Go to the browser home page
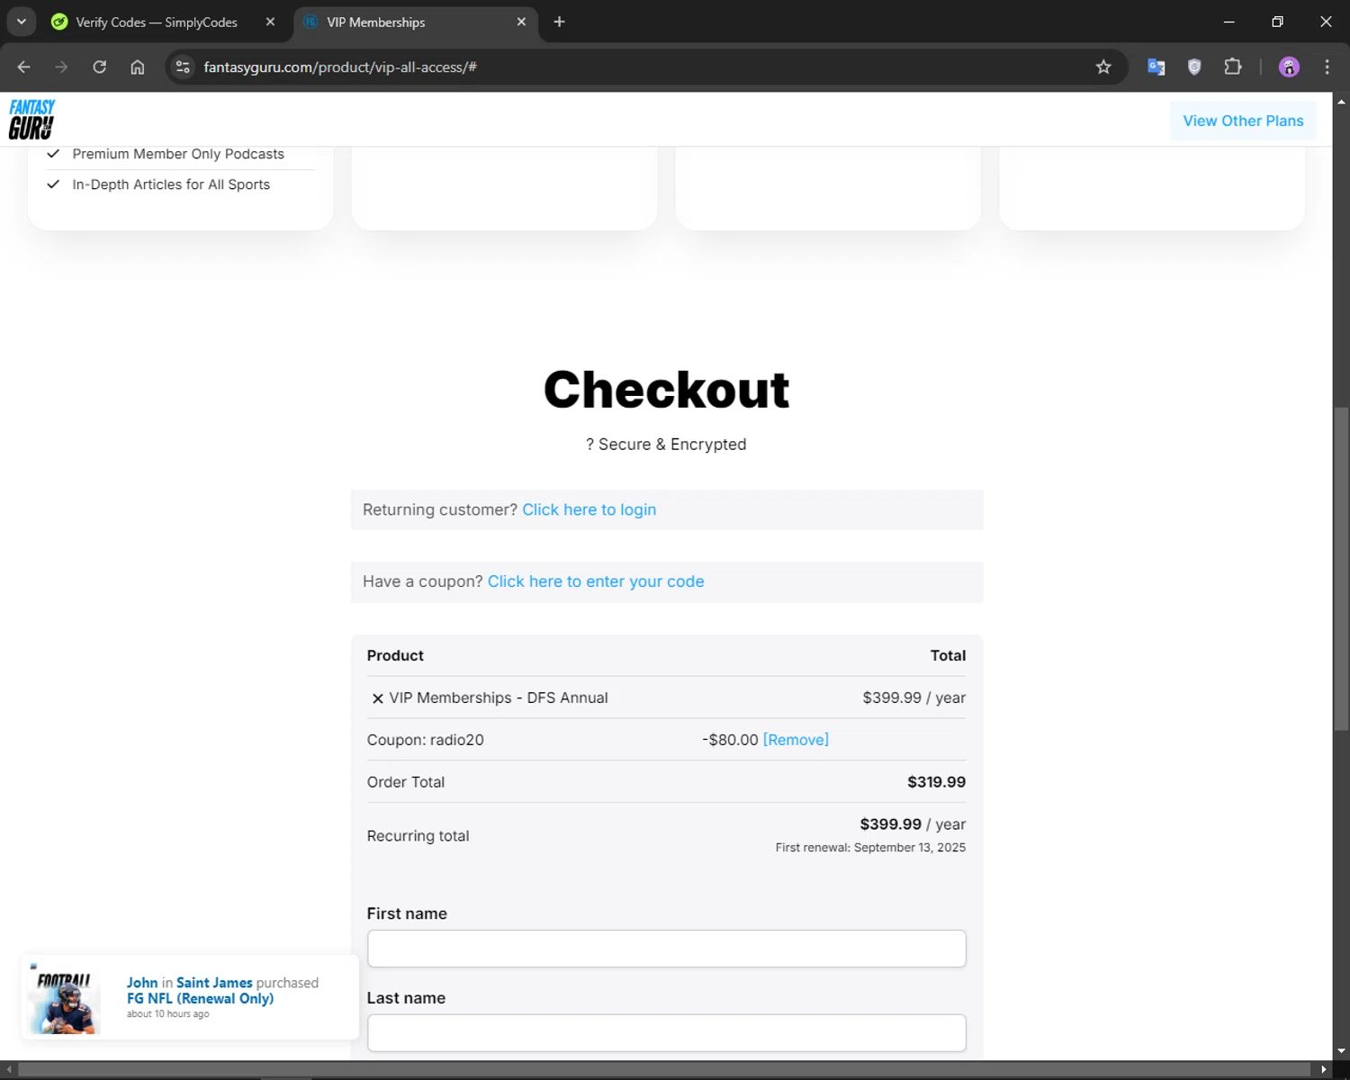 138,67
